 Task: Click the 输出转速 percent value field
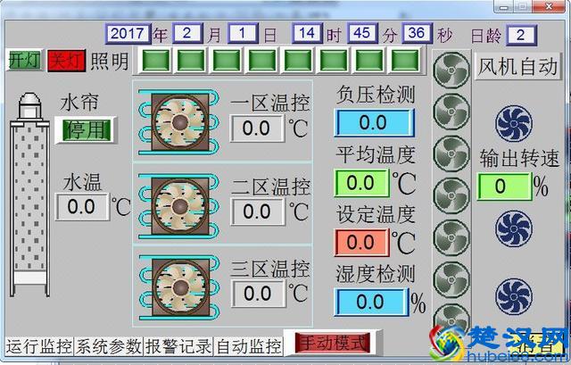click(504, 187)
